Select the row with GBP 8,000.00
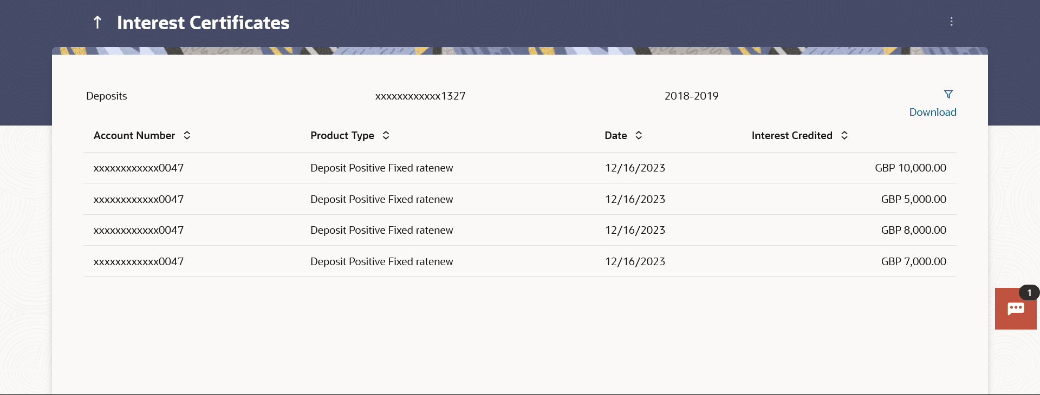This screenshot has width=1040, height=395. pyautogui.click(x=520, y=230)
